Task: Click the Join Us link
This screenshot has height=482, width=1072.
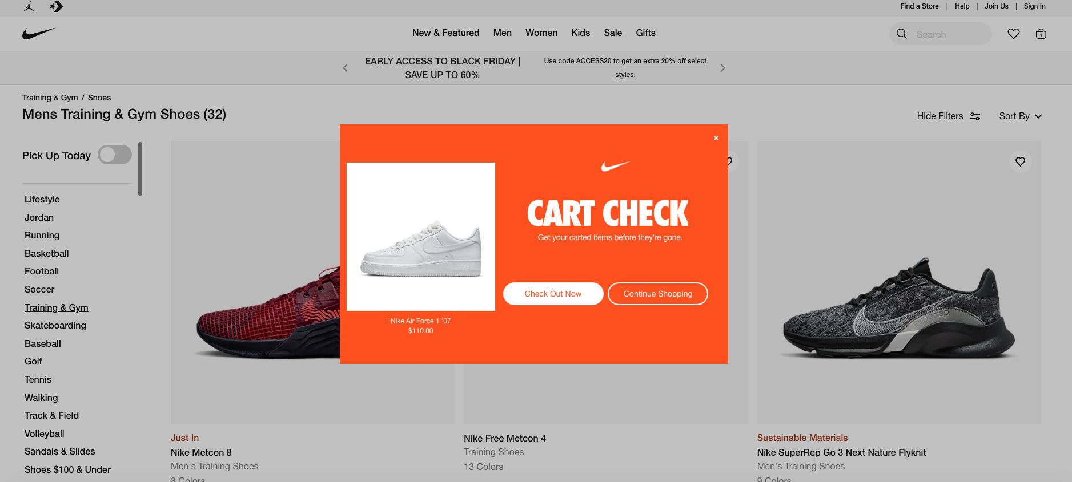Action: point(997,6)
